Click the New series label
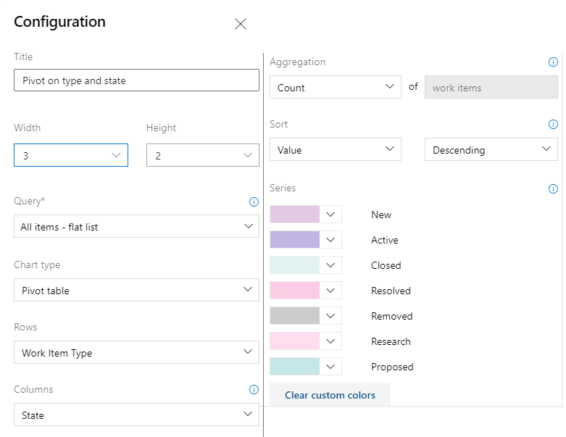Viewport: 566px width, 437px height. (x=381, y=215)
